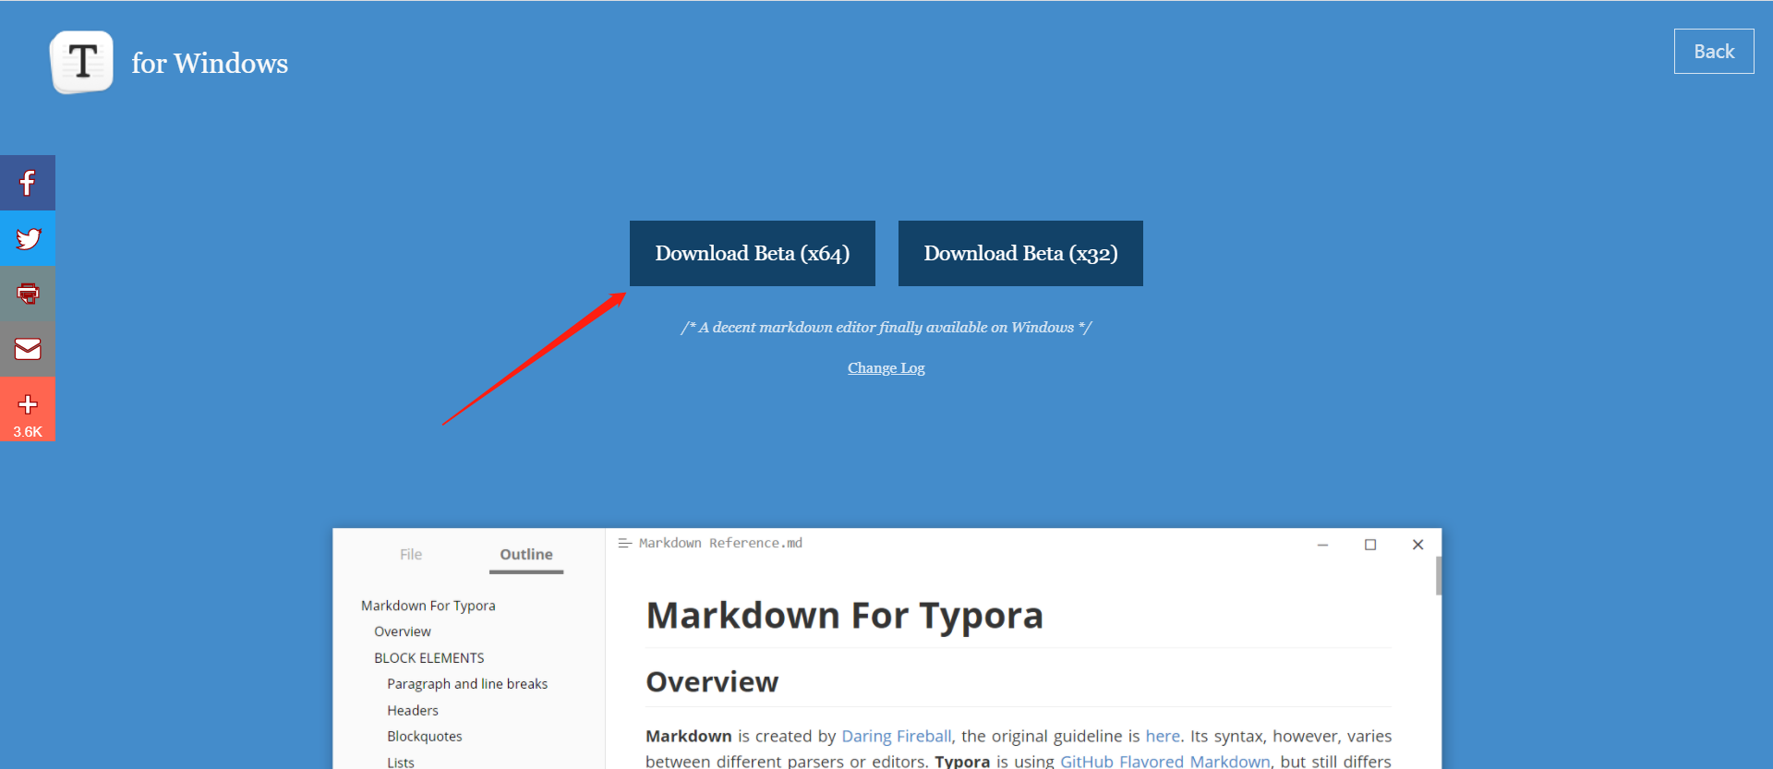Click Download Beta (x32) button
The image size is (1773, 769).
point(1020,253)
